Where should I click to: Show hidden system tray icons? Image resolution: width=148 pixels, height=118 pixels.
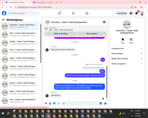(x=129, y=113)
